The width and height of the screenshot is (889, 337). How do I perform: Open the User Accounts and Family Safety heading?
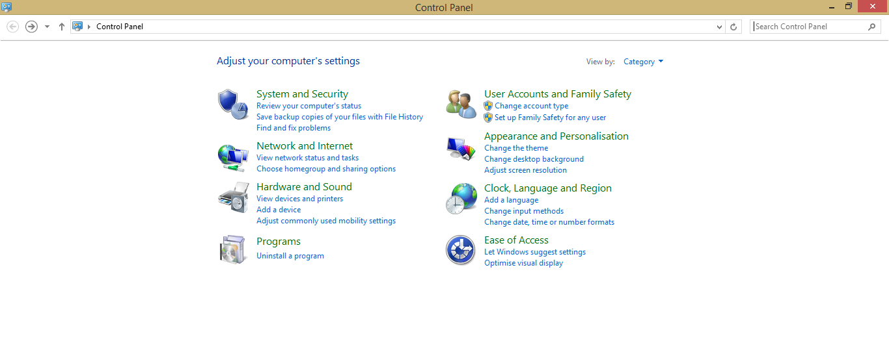point(558,94)
